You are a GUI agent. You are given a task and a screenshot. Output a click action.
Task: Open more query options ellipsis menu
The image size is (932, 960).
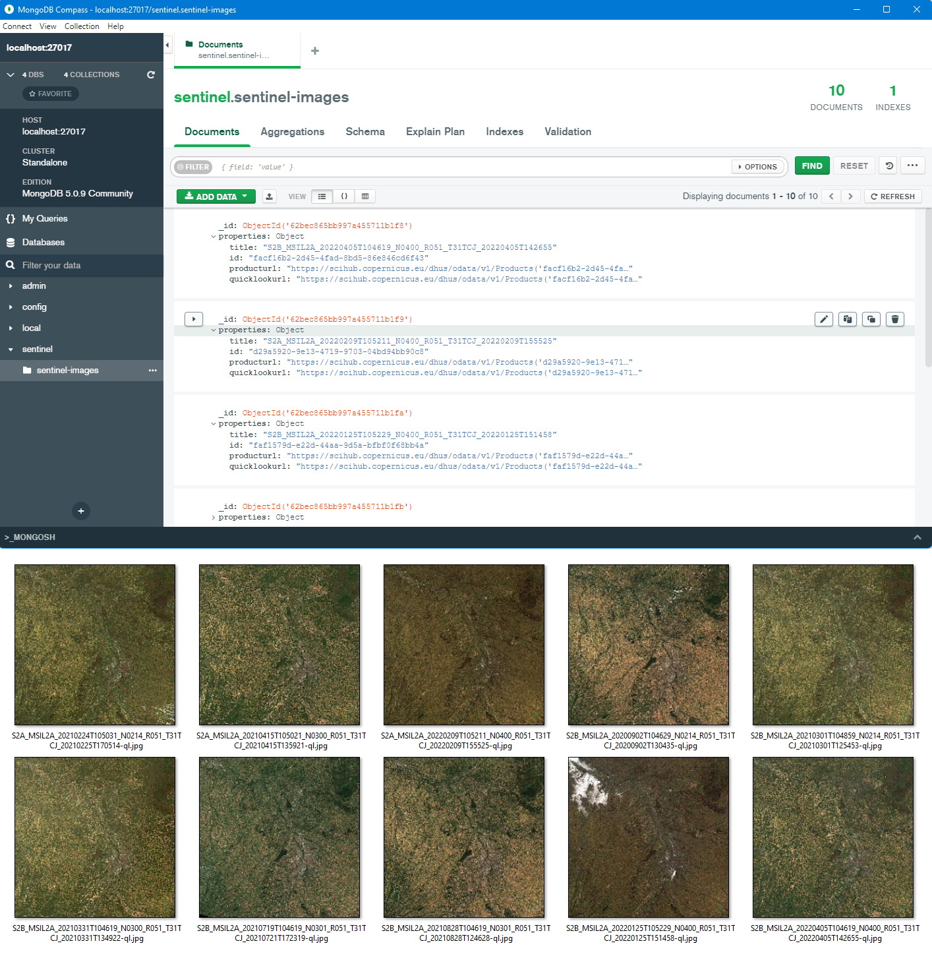point(912,165)
